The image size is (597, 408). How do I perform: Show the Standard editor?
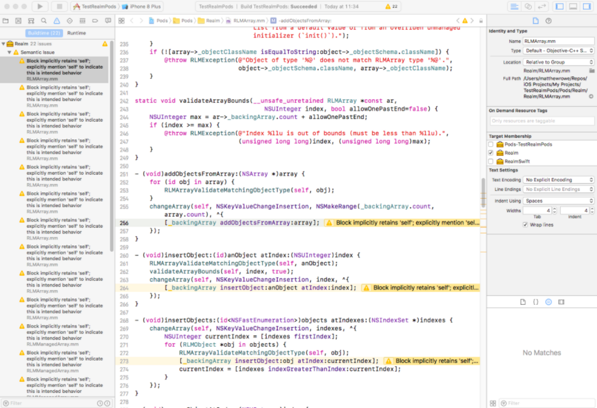(x=514, y=6)
